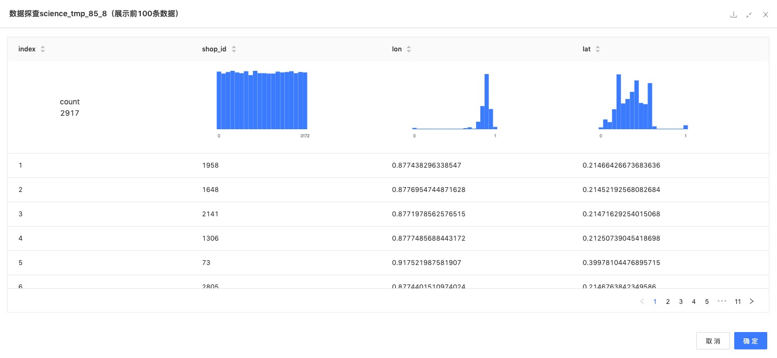This screenshot has width=777, height=358.
Task: Select lon value 0.877438296338547
Action: click(x=427, y=165)
